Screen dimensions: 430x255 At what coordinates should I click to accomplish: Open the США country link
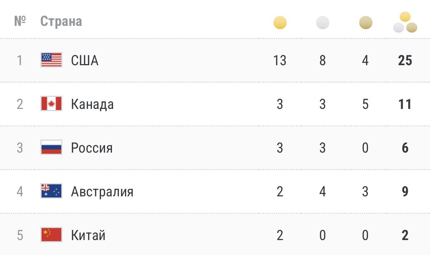coord(85,60)
